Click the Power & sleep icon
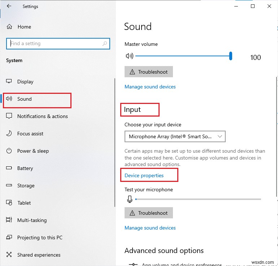 9,151
